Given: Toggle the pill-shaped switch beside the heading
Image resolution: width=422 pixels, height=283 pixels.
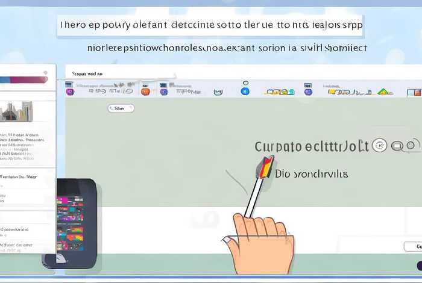Looking at the screenshot, I should click(x=397, y=145).
